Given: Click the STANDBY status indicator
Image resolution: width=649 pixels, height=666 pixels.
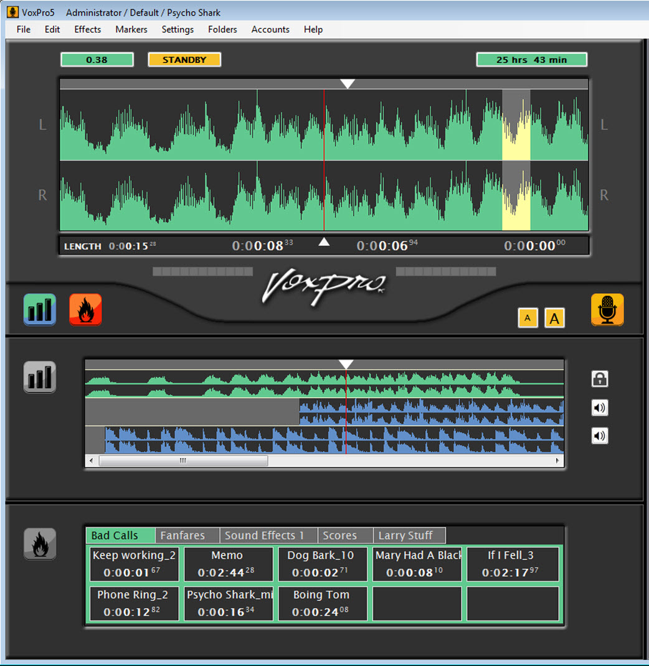Looking at the screenshot, I should coord(184,59).
